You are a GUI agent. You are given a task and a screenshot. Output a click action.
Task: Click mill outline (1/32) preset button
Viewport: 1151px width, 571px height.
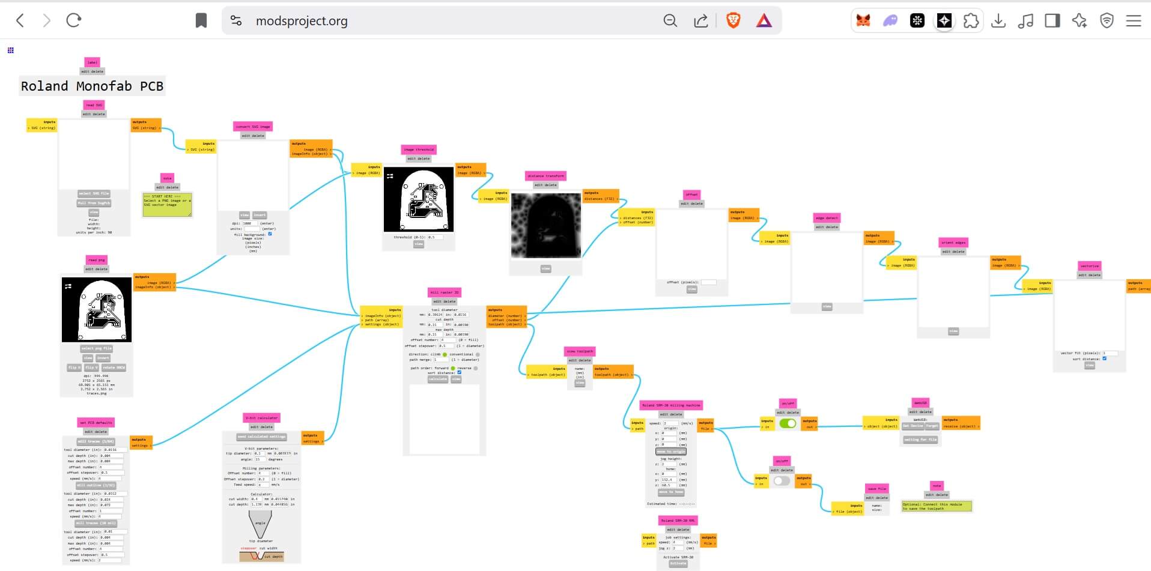click(96, 485)
